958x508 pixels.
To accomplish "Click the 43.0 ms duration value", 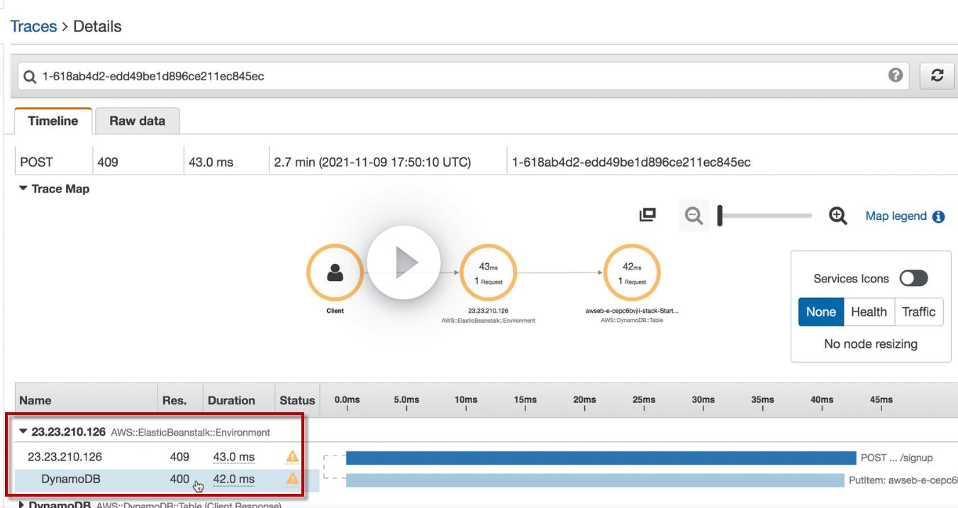I will pyautogui.click(x=234, y=458).
